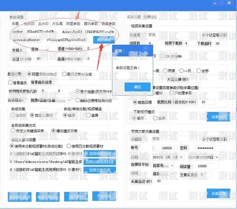Toggle the 背景音乐 option
This screenshot has height=209, width=237.
coord(18,82)
